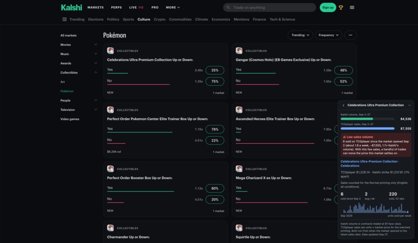The width and height of the screenshot is (418, 243).
Task: Click the Sign up button
Action: tap(328, 7)
